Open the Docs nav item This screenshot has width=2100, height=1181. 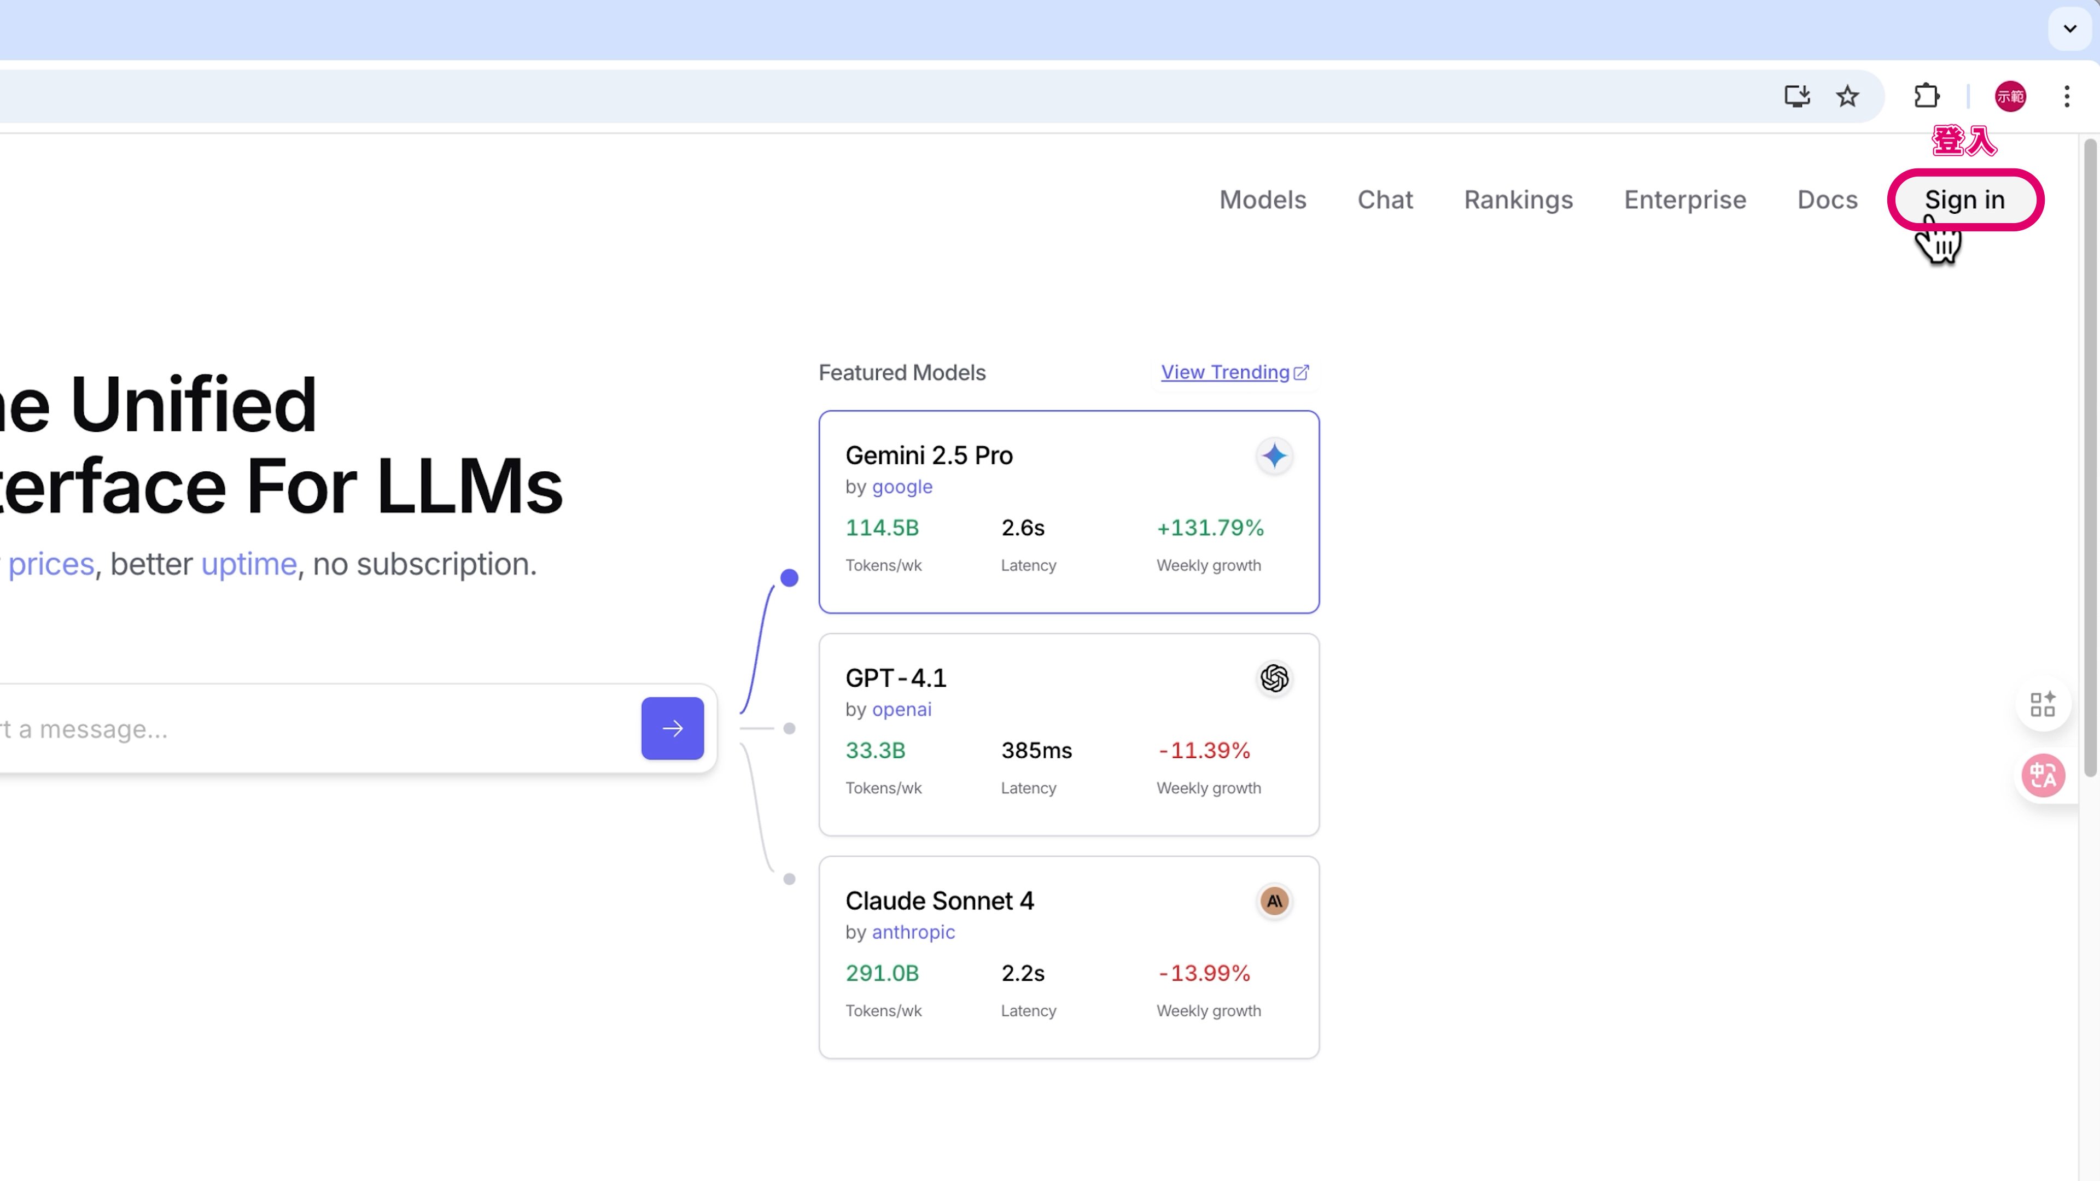[1827, 200]
